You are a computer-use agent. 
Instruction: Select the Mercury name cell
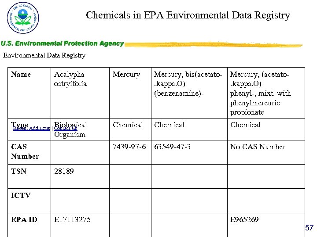[126, 75]
